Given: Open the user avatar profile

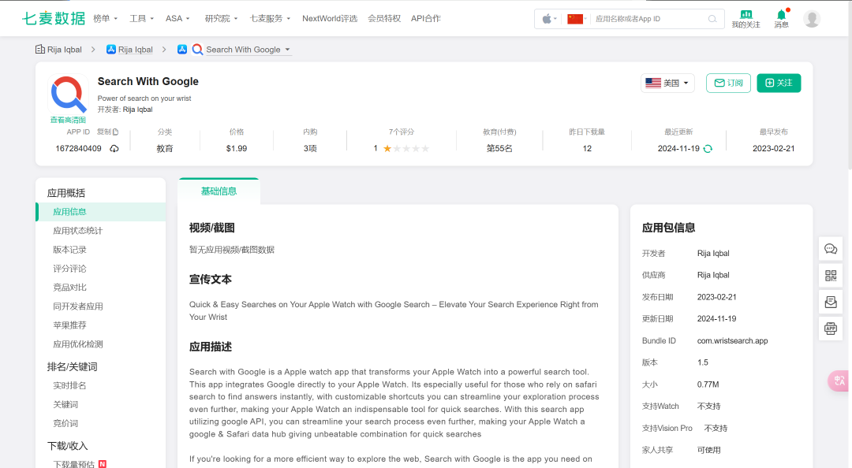Looking at the screenshot, I should (x=812, y=19).
